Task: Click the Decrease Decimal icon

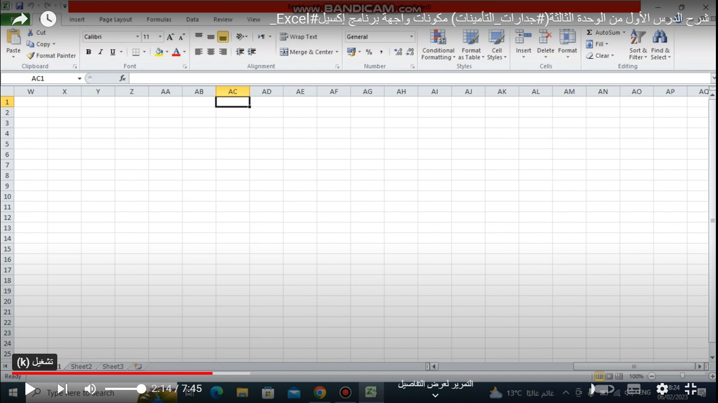Action: 410,52
